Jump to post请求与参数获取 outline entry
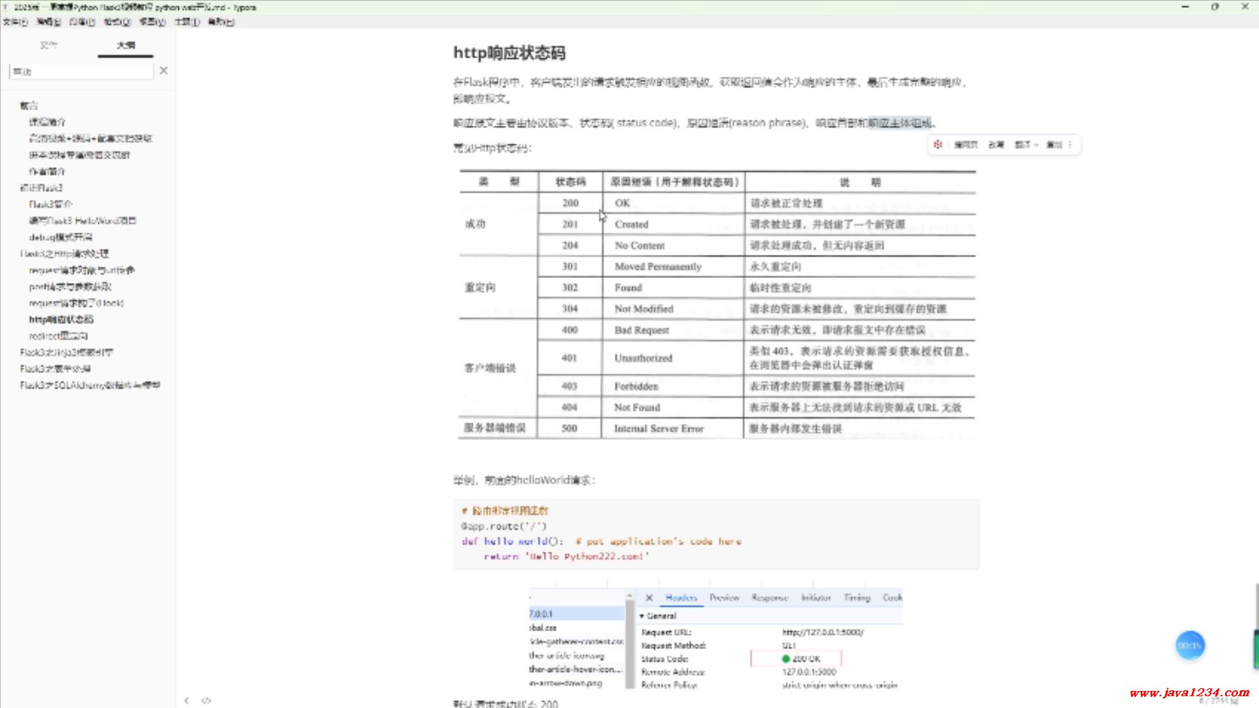The height and width of the screenshot is (708, 1259). pyautogui.click(x=70, y=286)
